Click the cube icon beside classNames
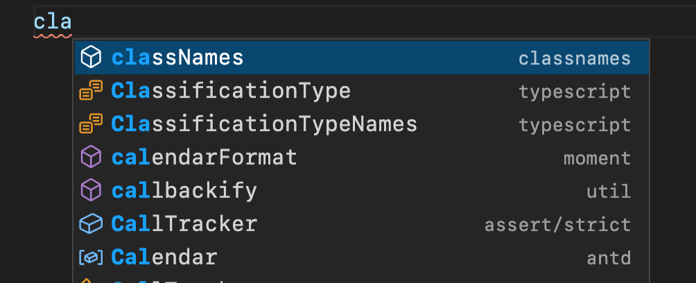 (91, 58)
